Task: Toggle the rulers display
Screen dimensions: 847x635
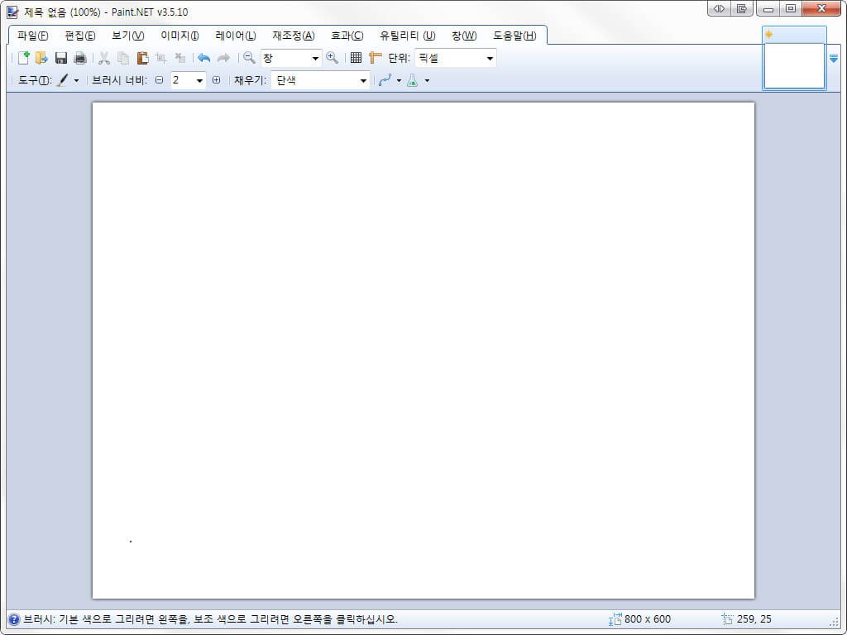Action: pyautogui.click(x=375, y=58)
